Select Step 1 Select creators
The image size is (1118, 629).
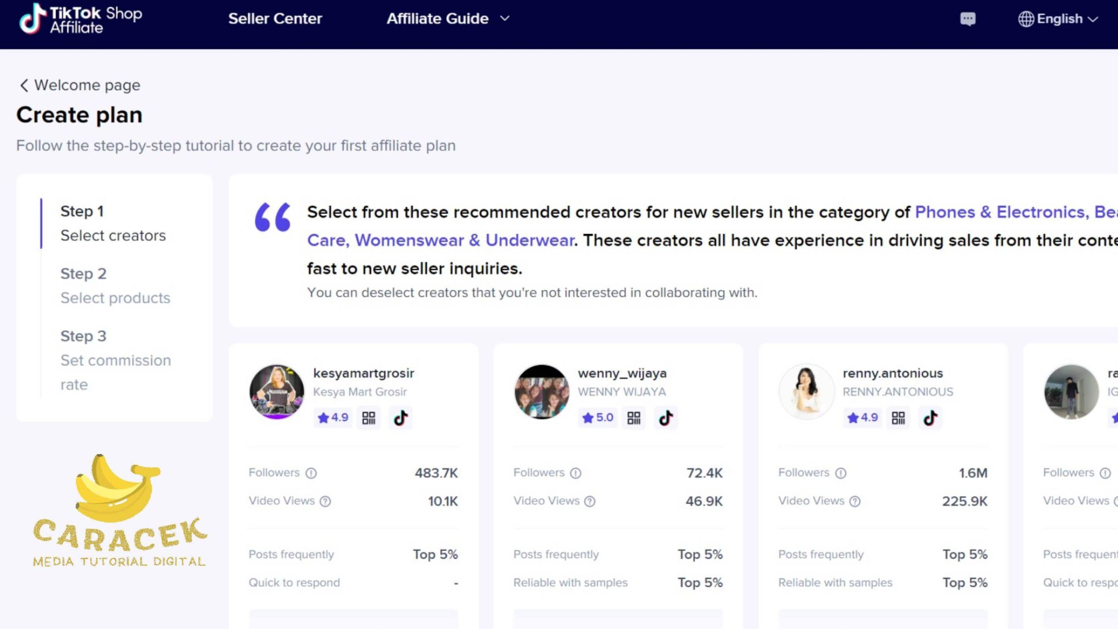click(x=113, y=223)
